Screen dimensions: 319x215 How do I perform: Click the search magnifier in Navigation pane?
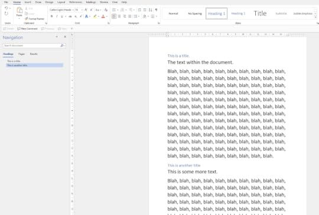[x=62, y=45]
